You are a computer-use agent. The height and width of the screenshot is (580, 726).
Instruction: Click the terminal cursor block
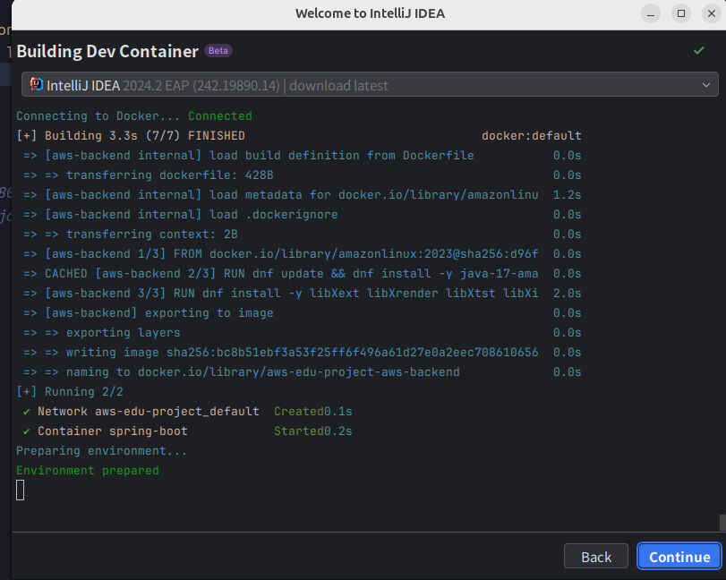tap(21, 490)
